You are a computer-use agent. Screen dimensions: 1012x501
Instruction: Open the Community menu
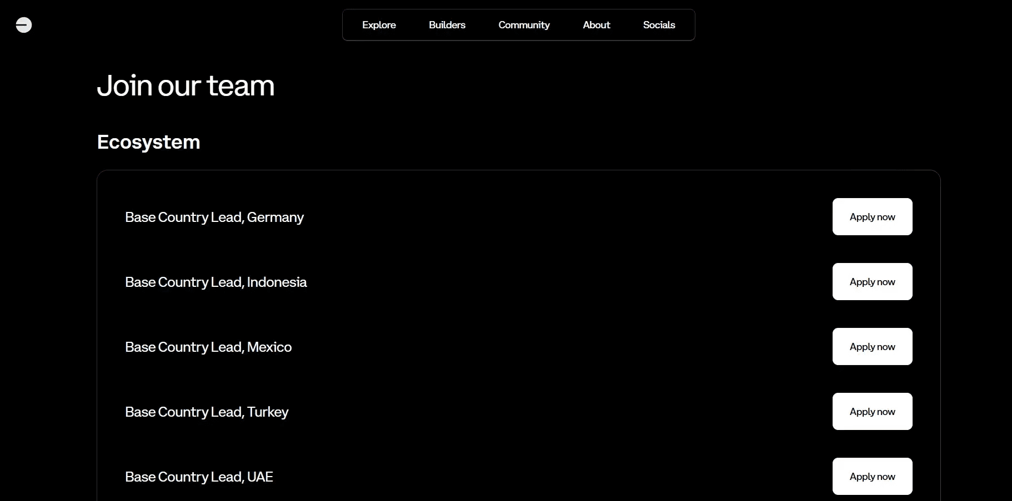[x=524, y=25]
